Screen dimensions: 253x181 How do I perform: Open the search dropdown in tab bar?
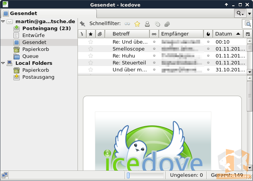(x=240, y=13)
